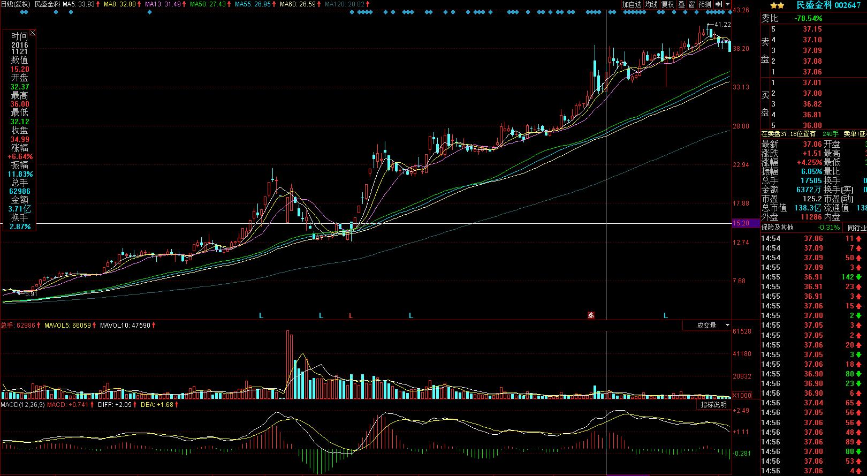
Task: Open the 预测 forecast tool
Action: click(705, 4)
